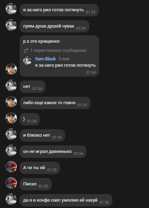The width and height of the screenshot is (149, 208).
Task: Select the 'А че ты ей' message bubble
Action: tap(40, 168)
